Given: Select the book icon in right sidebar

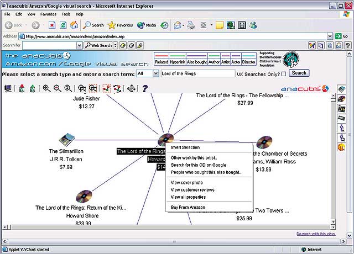Looking at the screenshot, I should [x=341, y=89].
